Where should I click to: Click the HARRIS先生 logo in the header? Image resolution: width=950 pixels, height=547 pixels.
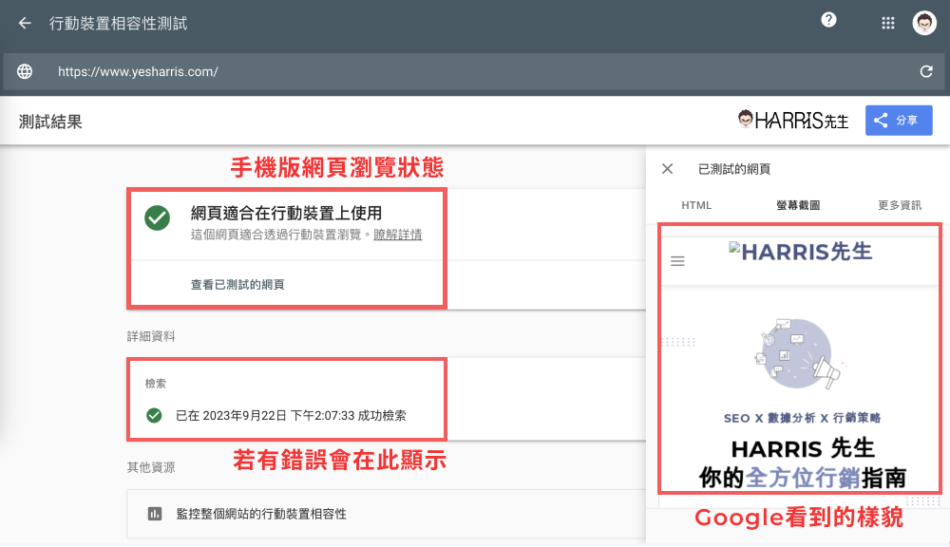[792, 120]
